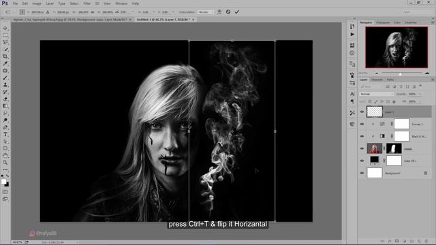Image resolution: width=436 pixels, height=245 pixels.
Task: Hide the Black & White adjustment layer
Action: tap(362, 136)
